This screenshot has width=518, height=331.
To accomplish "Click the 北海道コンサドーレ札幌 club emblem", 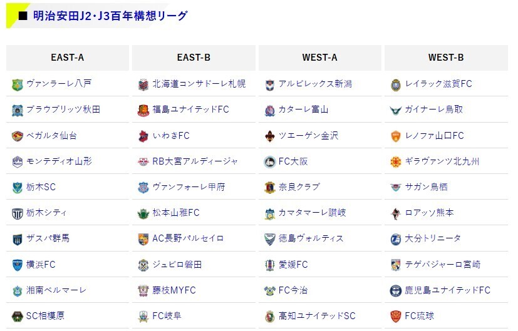I will pos(143,84).
